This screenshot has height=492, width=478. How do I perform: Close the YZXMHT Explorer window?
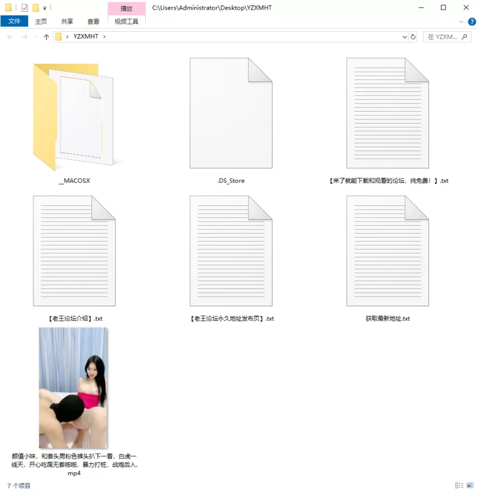coord(466,8)
